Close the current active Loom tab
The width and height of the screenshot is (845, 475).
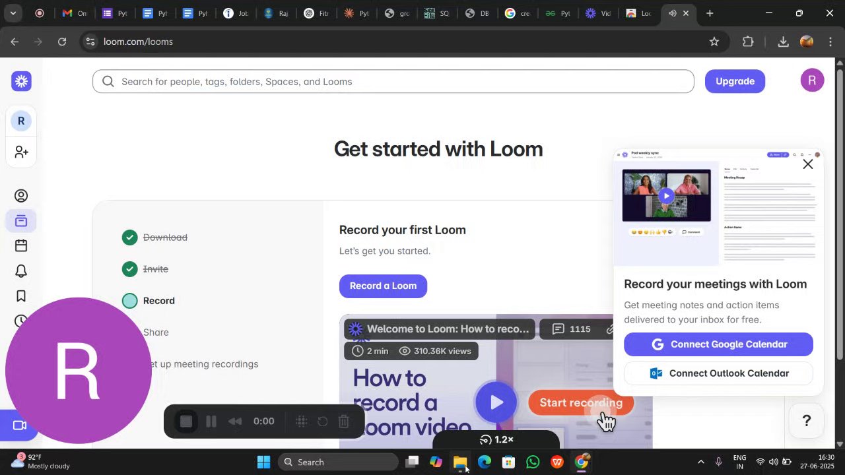coord(686,13)
